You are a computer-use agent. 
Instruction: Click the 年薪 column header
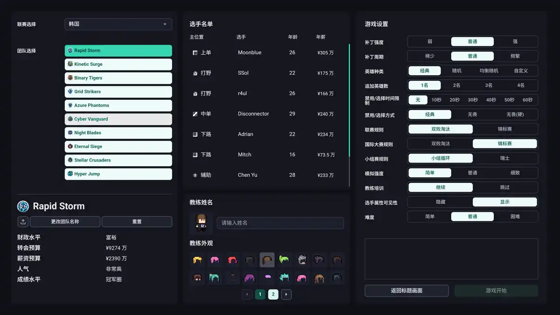tap(321, 37)
